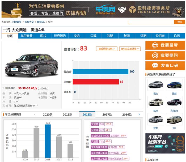Image resolution: width=186 pixels, height=162 pixels.
Task: Click the 锐志 car thumbnail
Action: pyautogui.click(x=156, y=85)
